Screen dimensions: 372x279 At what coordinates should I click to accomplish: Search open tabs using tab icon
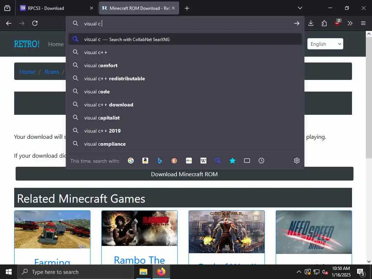247,161
